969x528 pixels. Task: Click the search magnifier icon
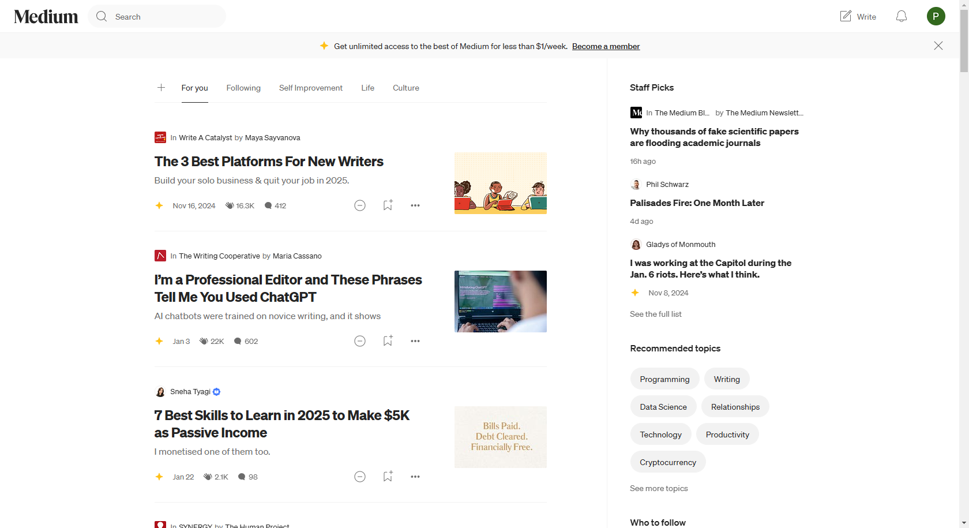tap(102, 16)
